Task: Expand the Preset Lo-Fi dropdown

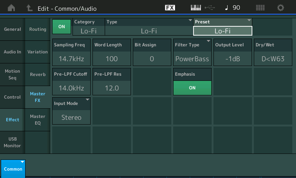Action: click(223, 27)
